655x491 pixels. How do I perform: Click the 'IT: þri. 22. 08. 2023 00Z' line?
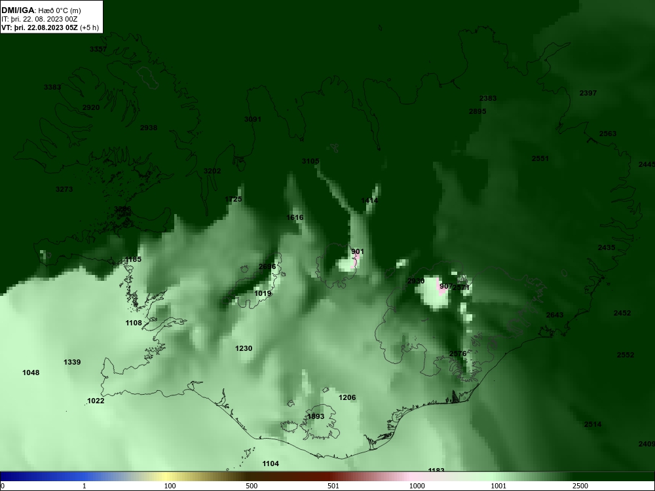39,19
